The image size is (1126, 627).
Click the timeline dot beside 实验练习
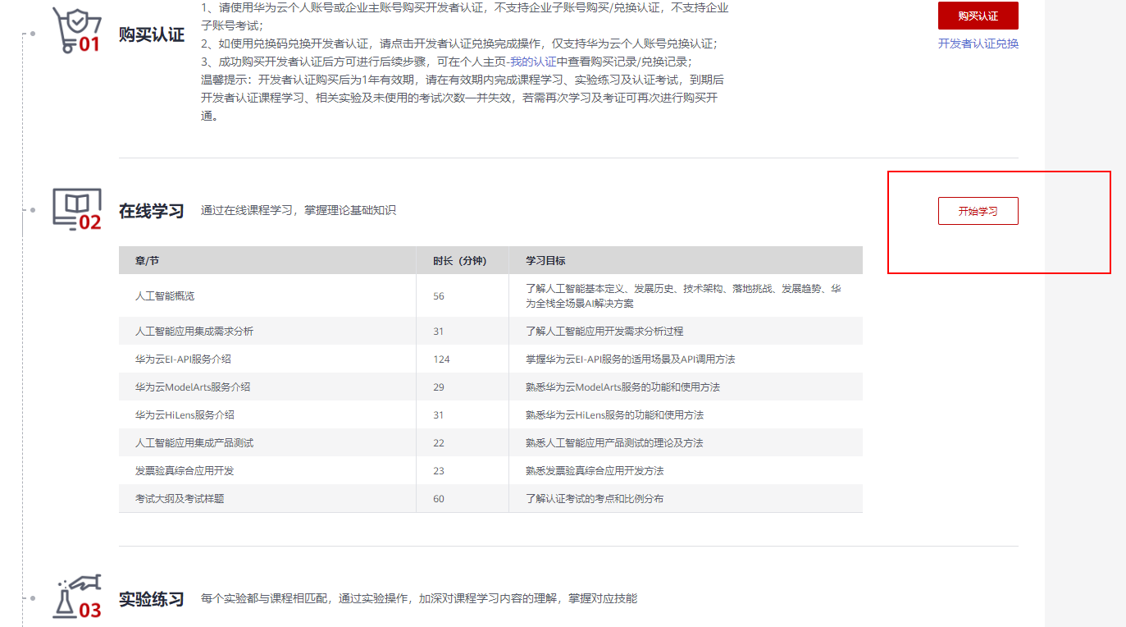[x=32, y=597]
